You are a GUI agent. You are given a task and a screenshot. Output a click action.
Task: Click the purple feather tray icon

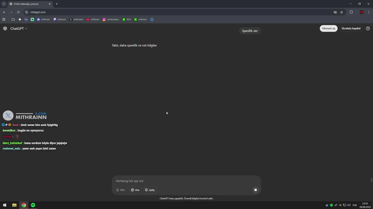pos(336,205)
